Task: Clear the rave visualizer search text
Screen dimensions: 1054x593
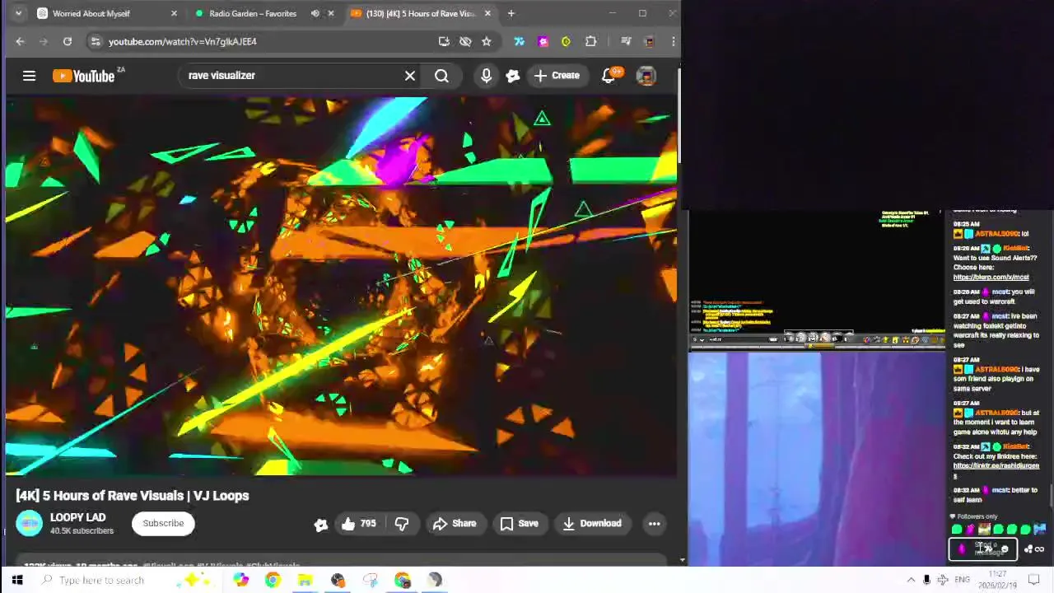Action: 410,76
